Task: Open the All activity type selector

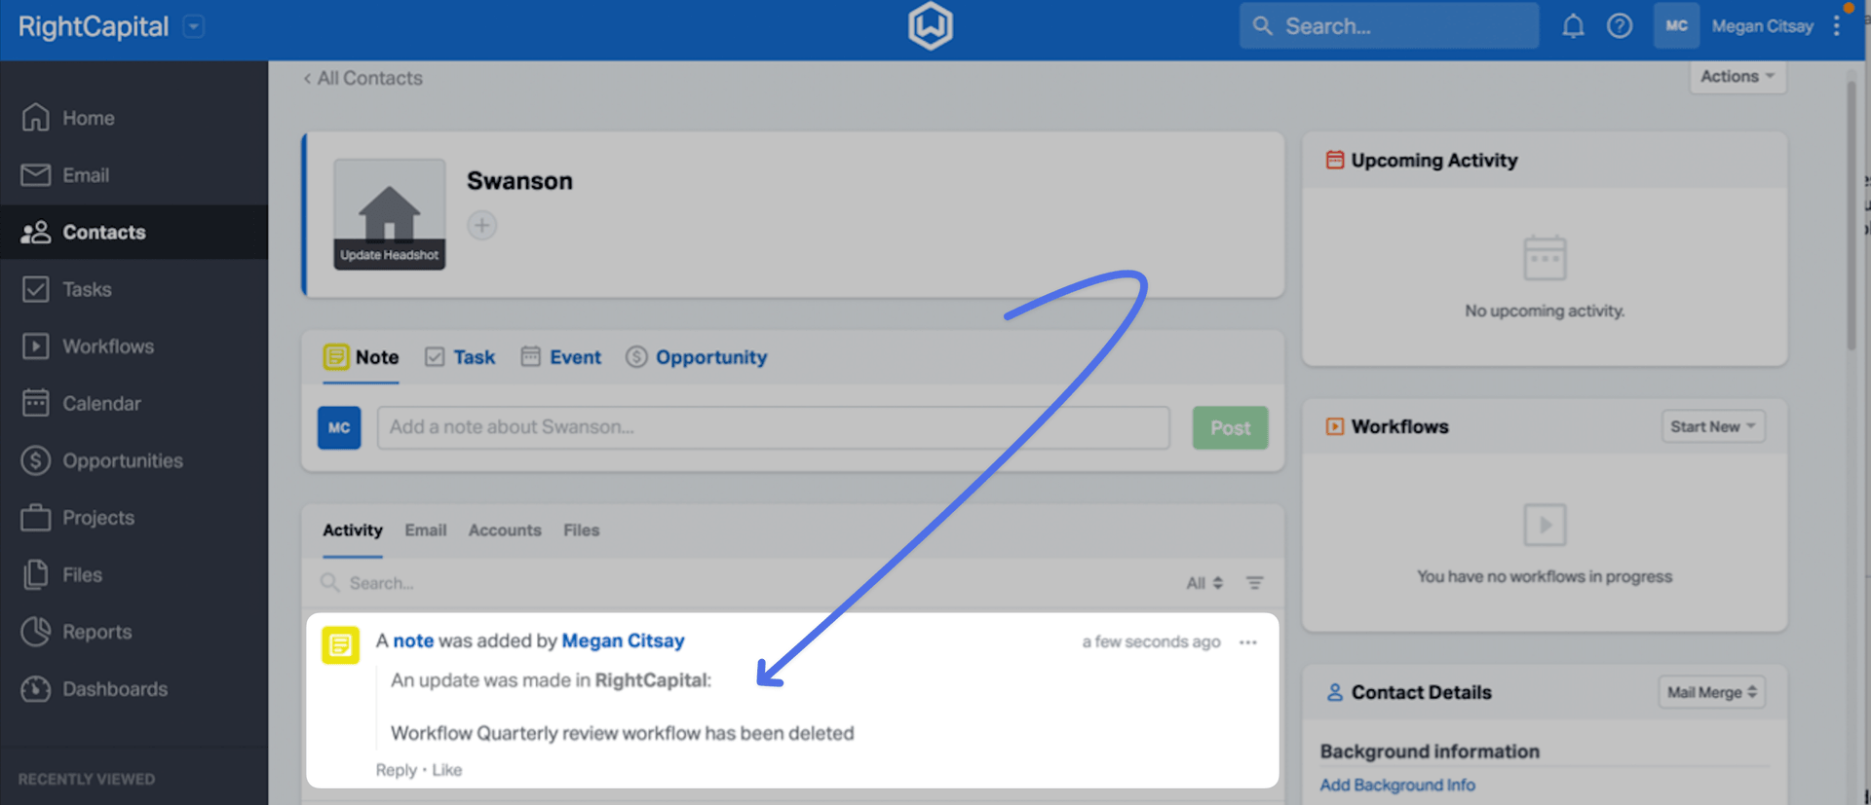Action: click(x=1204, y=583)
